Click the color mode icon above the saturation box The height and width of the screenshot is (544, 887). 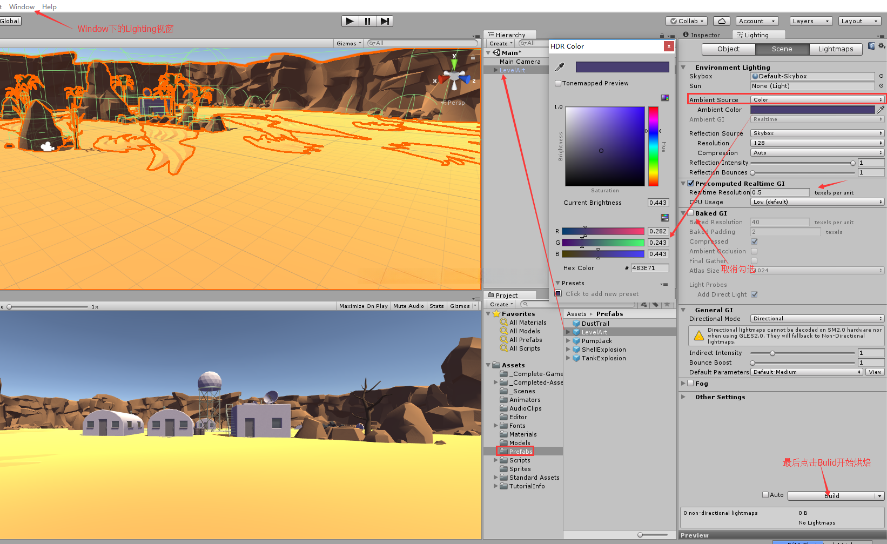click(x=664, y=98)
